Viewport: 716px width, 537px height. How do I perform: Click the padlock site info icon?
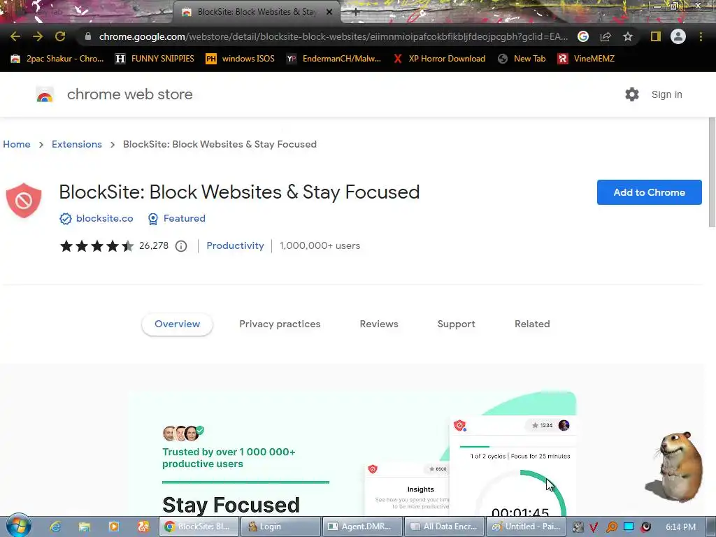88,36
